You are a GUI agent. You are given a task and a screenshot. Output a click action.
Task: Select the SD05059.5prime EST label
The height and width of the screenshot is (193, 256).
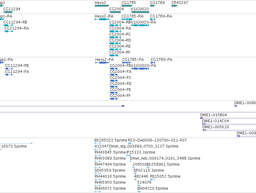[x=110, y=171]
